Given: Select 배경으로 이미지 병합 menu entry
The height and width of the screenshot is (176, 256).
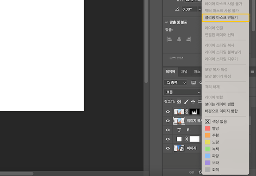Looking at the screenshot, I should tap(221, 111).
